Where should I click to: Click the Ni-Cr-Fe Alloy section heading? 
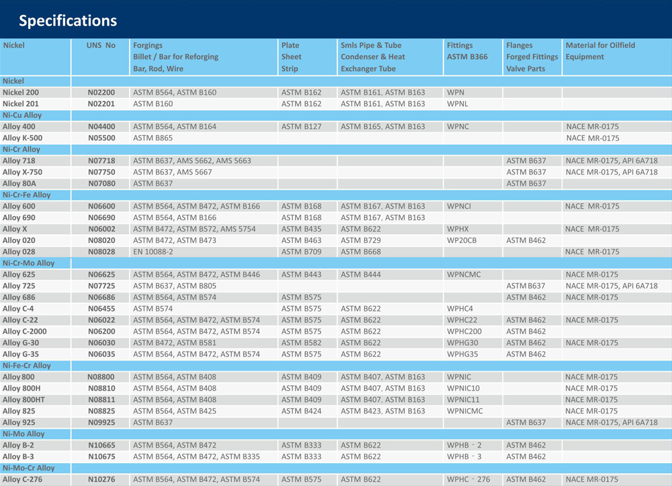[x=27, y=195]
